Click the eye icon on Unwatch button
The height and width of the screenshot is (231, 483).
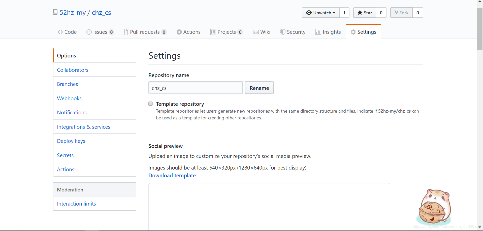[309, 13]
